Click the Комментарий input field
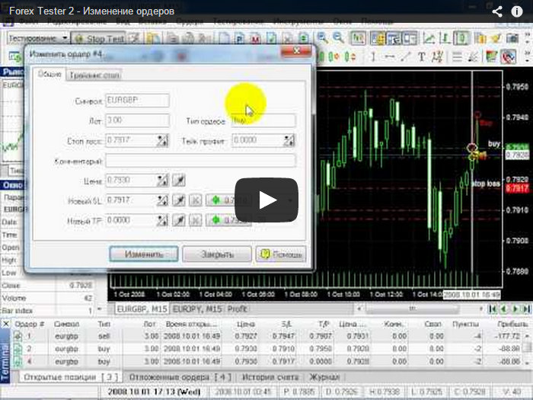 pos(200,161)
